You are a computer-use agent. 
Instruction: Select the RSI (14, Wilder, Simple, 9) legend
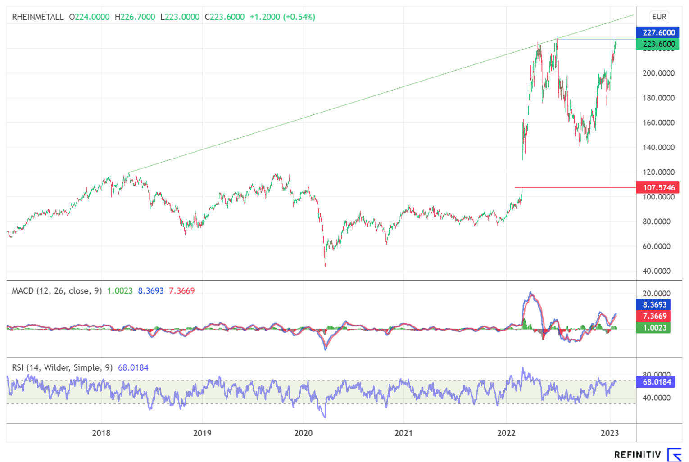point(62,368)
